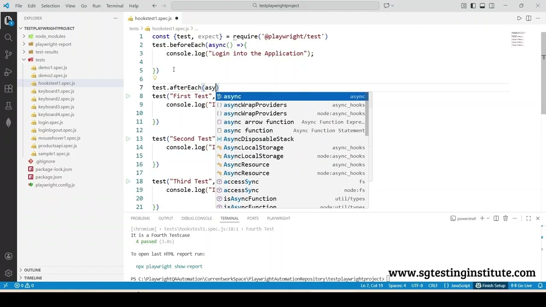546x307 pixels.
Task: Run Second Test via gutter icon
Action: (x=128, y=139)
